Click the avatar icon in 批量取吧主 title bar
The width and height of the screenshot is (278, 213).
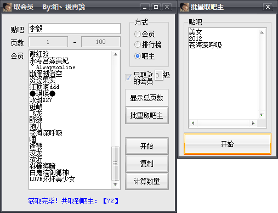click(184, 7)
